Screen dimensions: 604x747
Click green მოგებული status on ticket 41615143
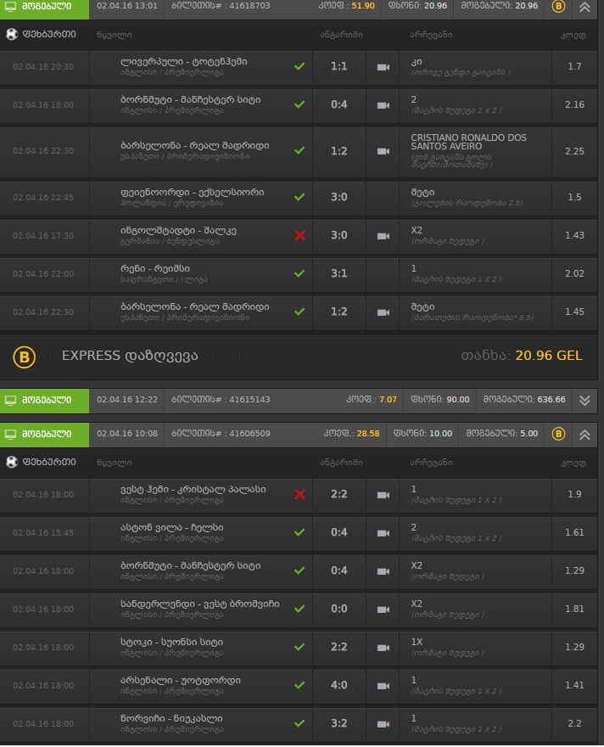tap(44, 400)
